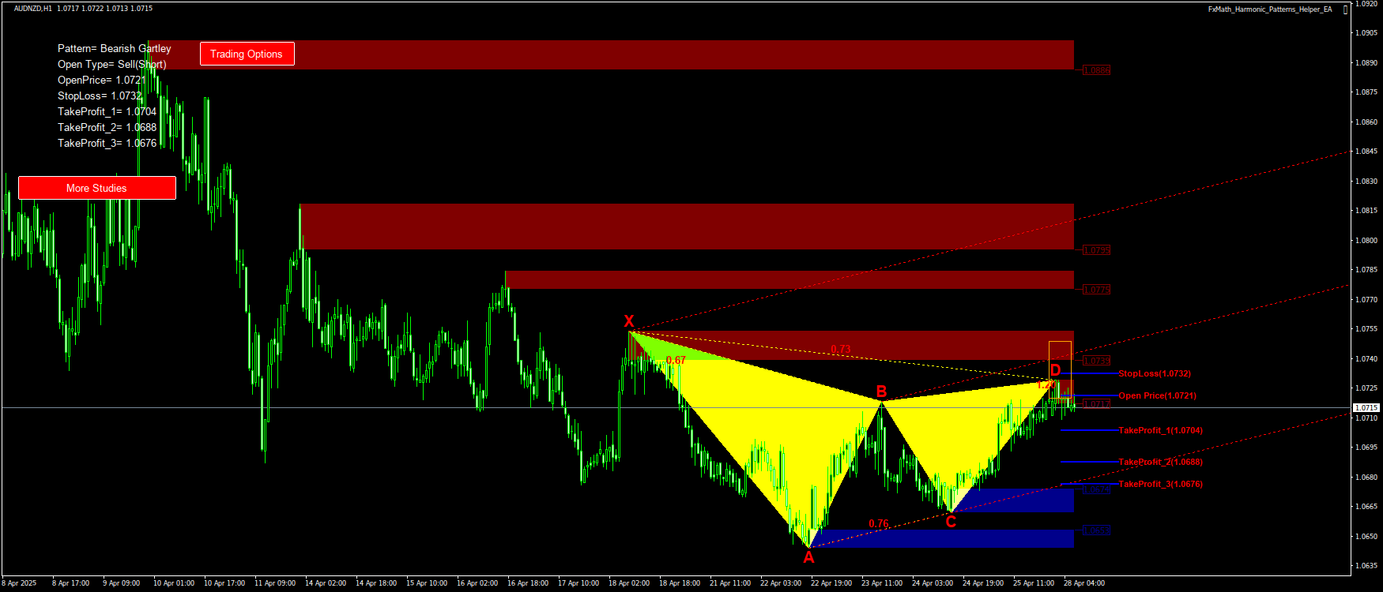The height and width of the screenshot is (592, 1383).
Task: Click 22 Apr 19:00 on the time axis
Action: (831, 583)
